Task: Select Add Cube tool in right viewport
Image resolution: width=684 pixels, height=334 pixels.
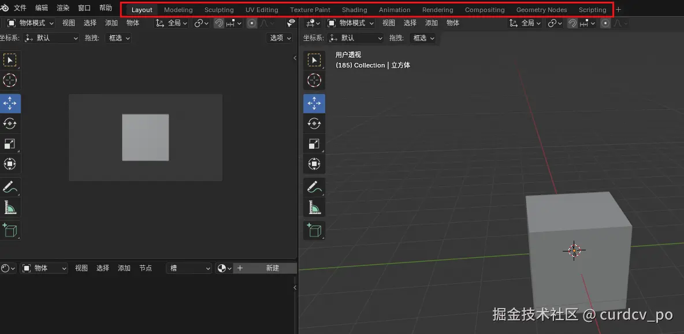Action: pos(314,230)
